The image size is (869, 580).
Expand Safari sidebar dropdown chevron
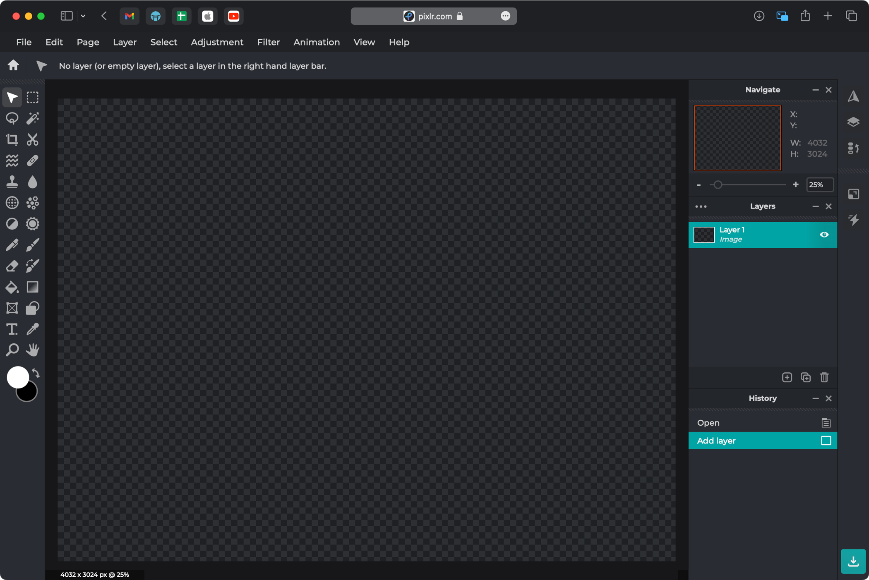[x=83, y=16]
